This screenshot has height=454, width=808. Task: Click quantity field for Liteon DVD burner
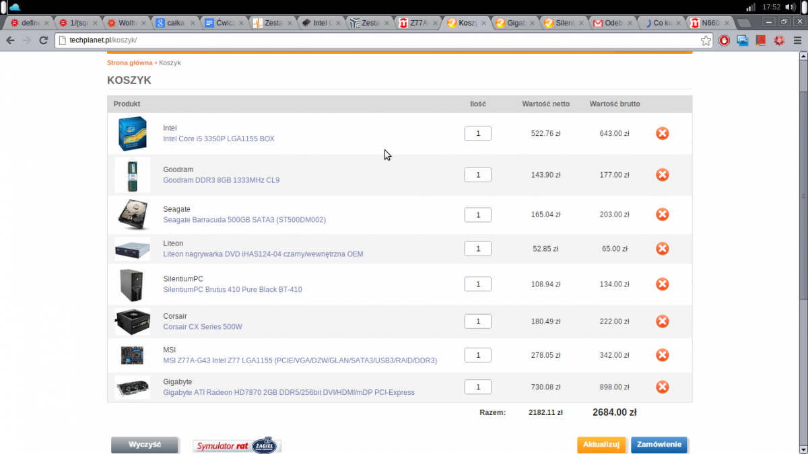coord(478,248)
